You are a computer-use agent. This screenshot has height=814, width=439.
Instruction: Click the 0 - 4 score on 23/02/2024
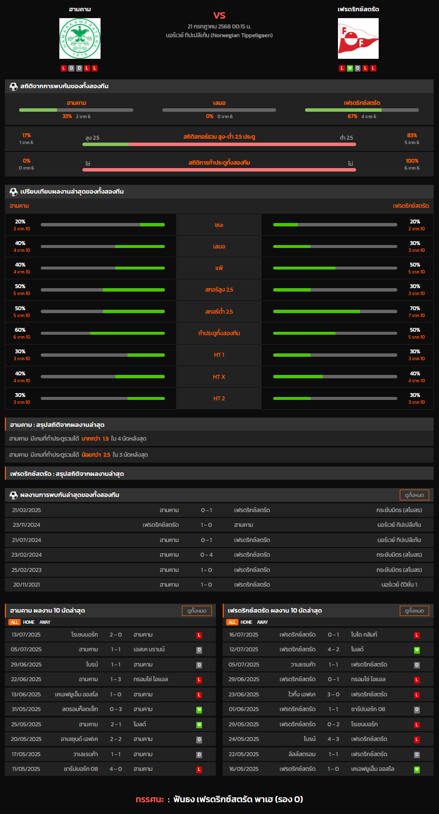point(207,555)
